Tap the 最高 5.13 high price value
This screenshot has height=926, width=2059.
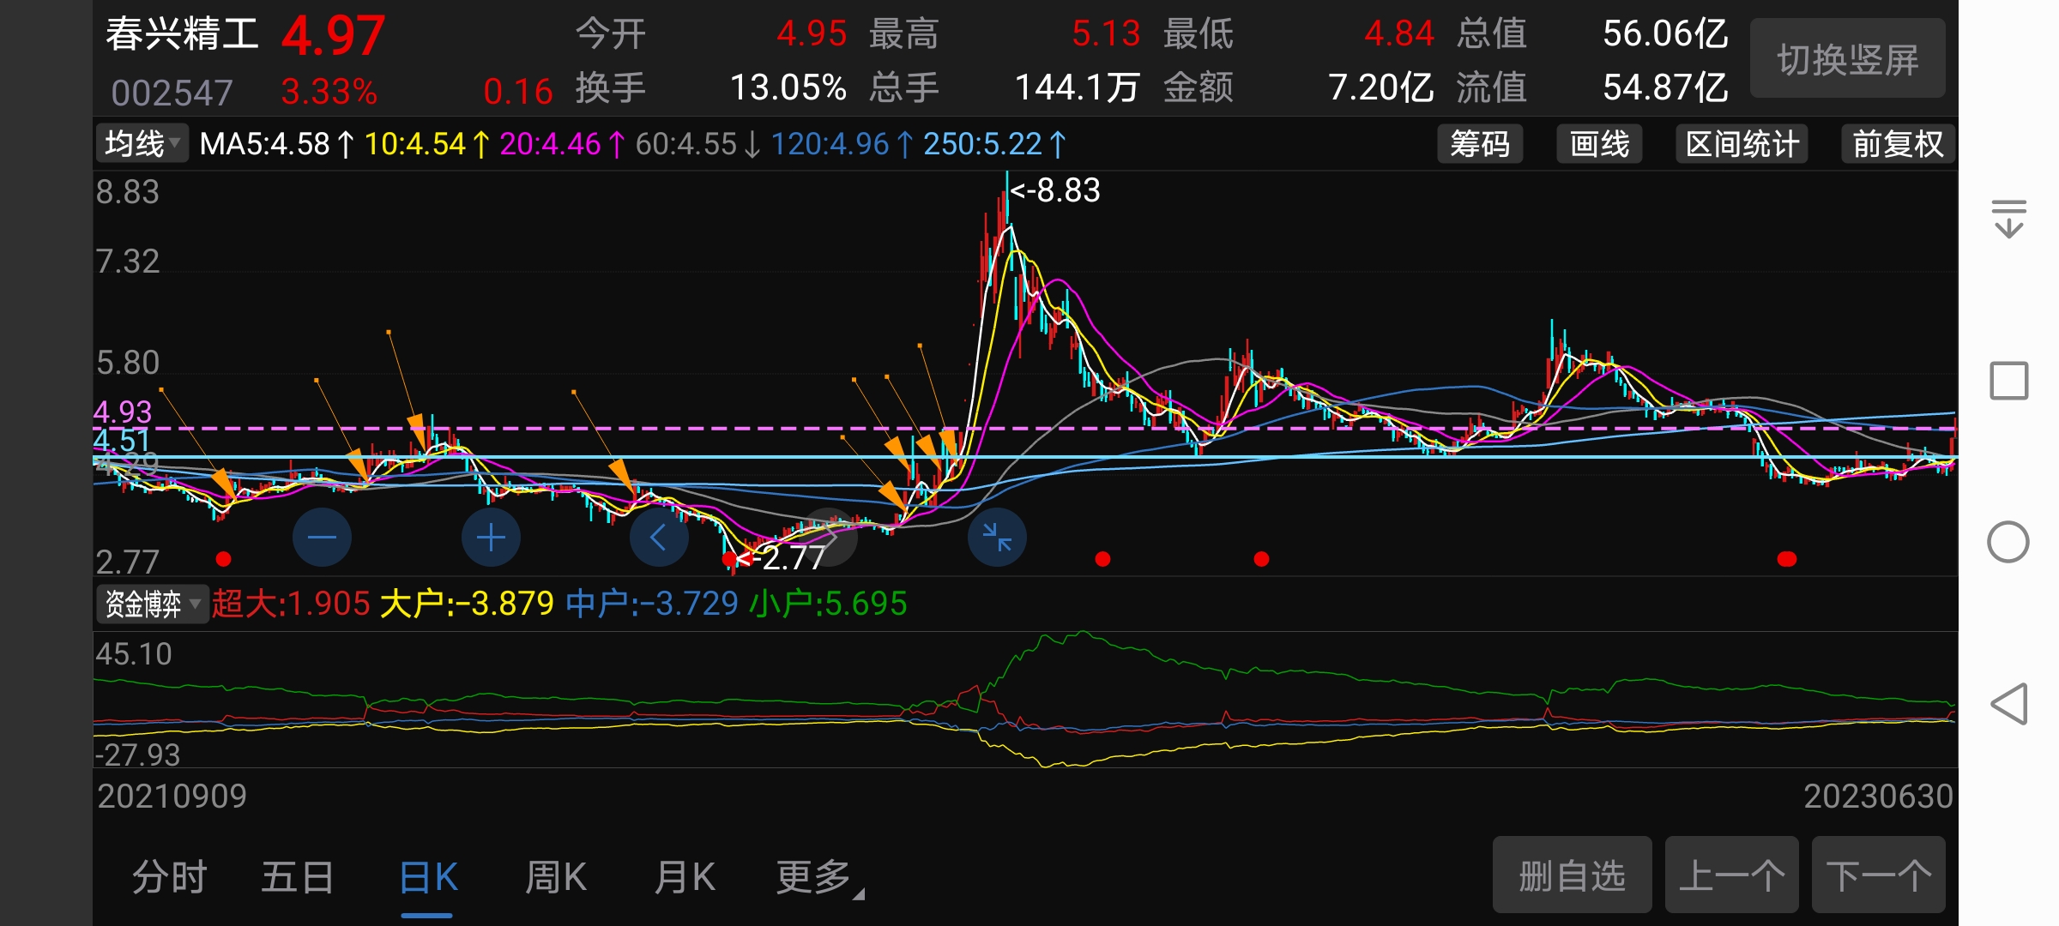[1106, 34]
